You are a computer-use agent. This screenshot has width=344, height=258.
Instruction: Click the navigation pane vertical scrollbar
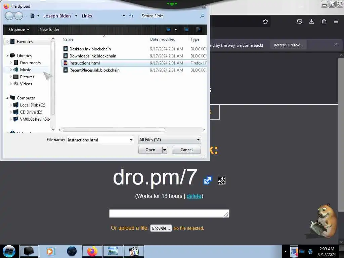pyautogui.click(x=53, y=78)
